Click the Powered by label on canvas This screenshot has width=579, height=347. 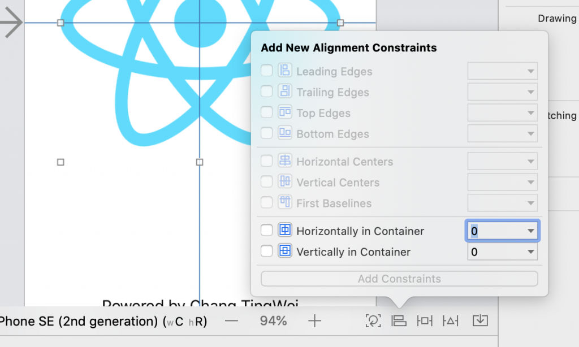tap(200, 303)
